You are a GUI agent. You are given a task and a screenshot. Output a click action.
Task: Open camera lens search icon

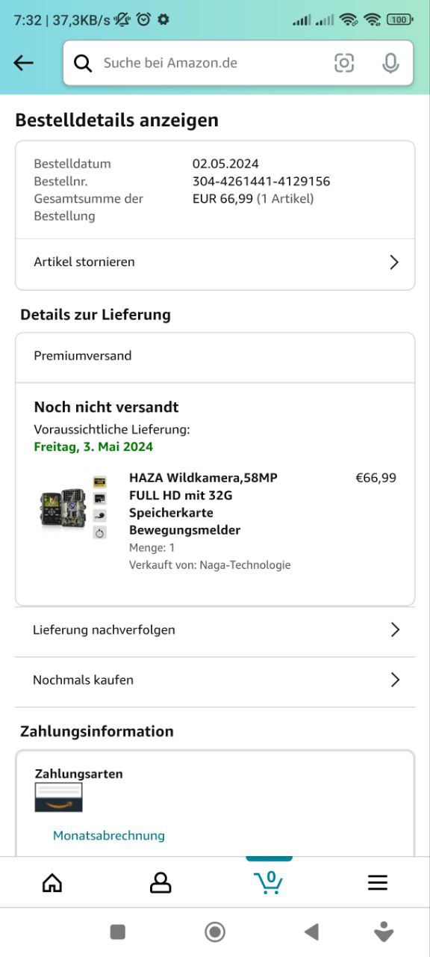click(344, 64)
